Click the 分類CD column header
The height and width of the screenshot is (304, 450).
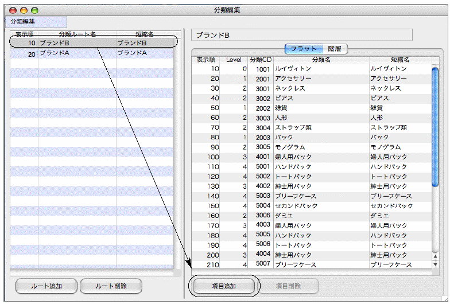click(261, 60)
